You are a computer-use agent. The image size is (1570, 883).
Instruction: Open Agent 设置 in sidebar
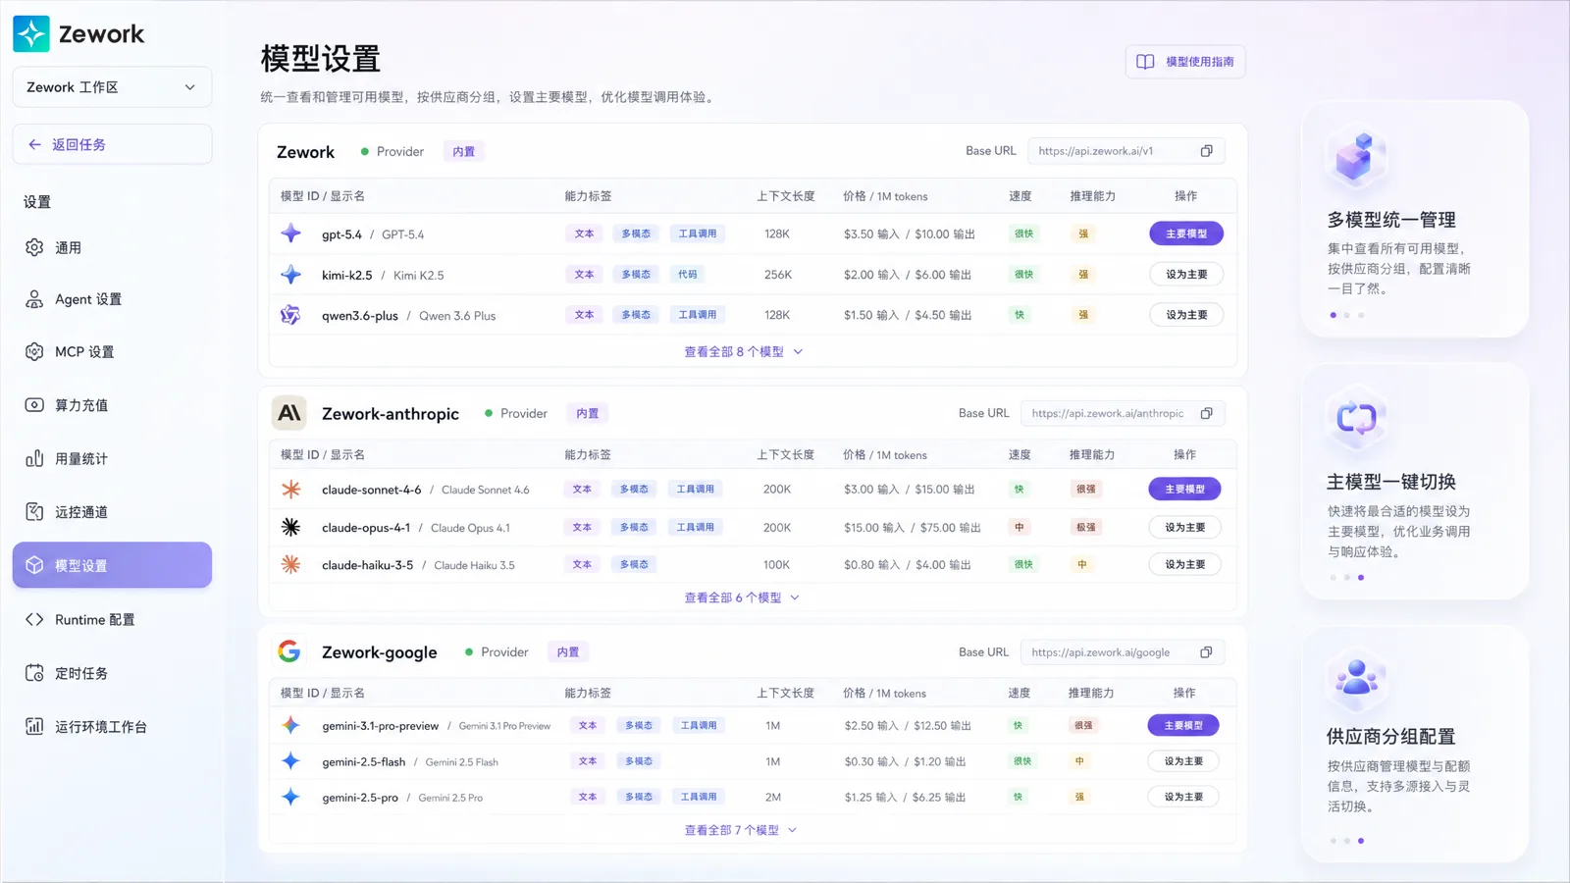pyautogui.click(x=112, y=299)
